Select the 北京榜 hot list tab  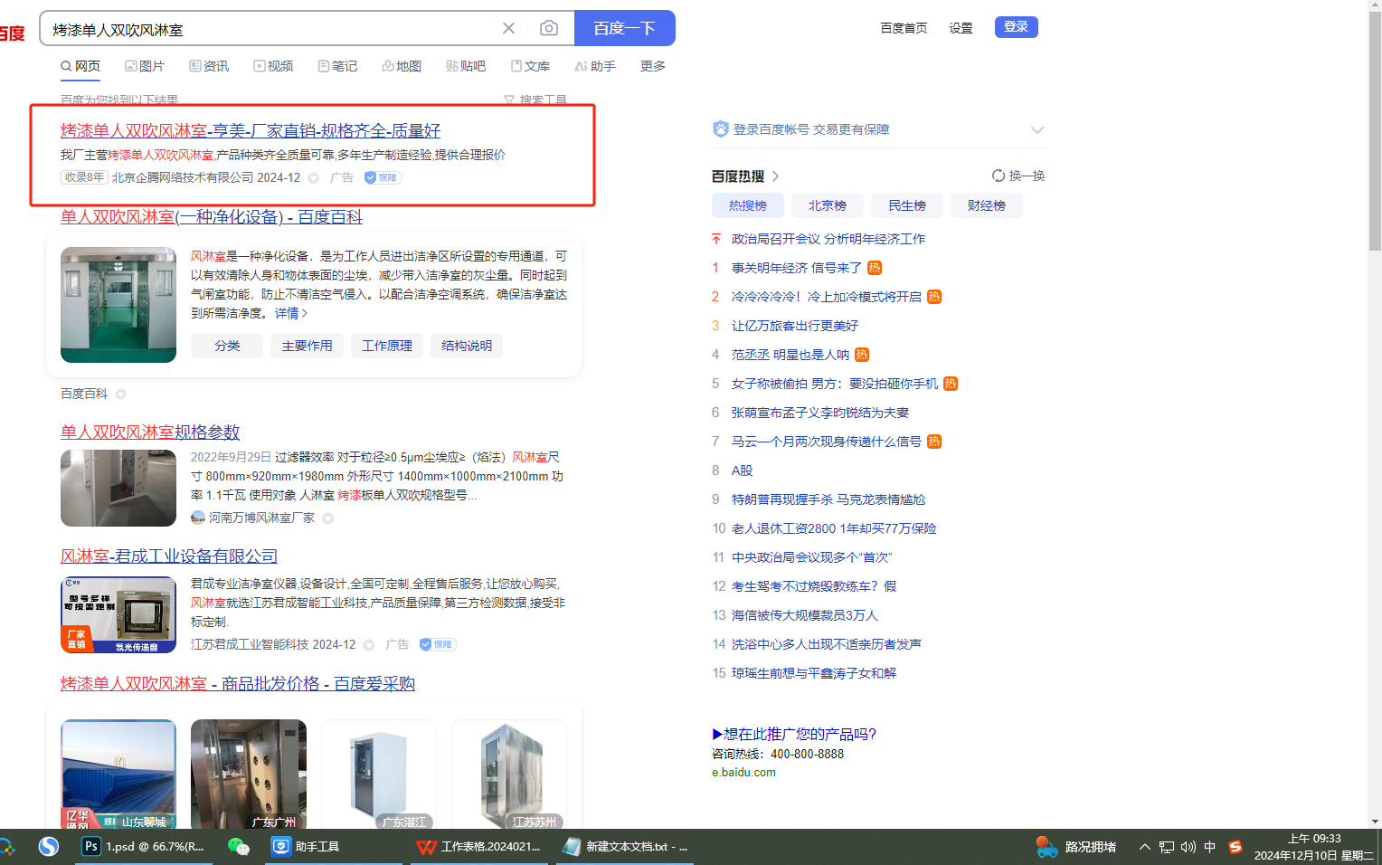click(827, 205)
